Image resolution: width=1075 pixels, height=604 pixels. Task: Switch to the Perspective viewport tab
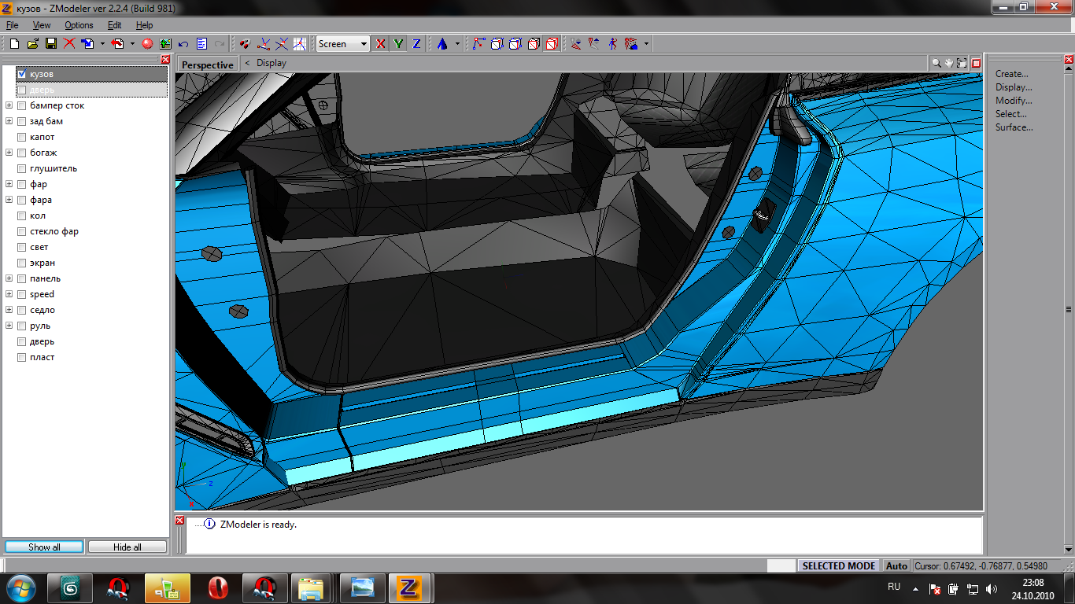(208, 64)
